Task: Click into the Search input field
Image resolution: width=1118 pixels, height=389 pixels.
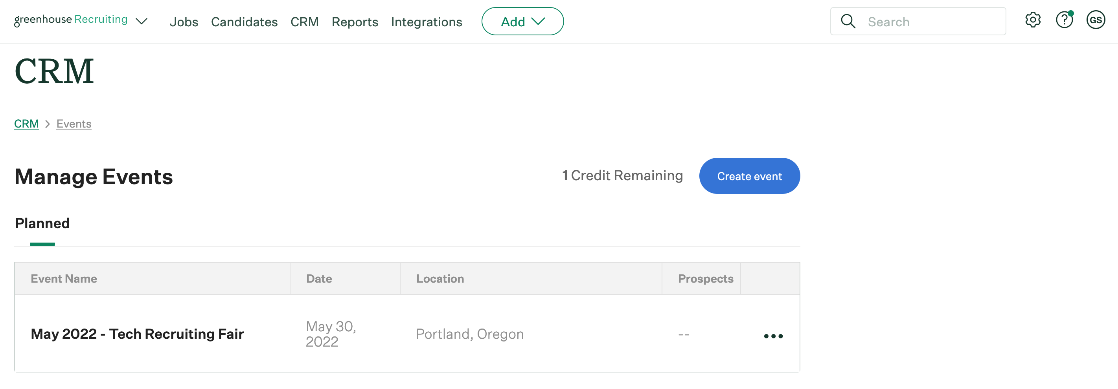Action: point(929,22)
